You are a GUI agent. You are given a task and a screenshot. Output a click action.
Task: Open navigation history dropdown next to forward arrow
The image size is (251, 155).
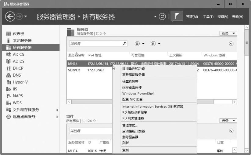26,16
